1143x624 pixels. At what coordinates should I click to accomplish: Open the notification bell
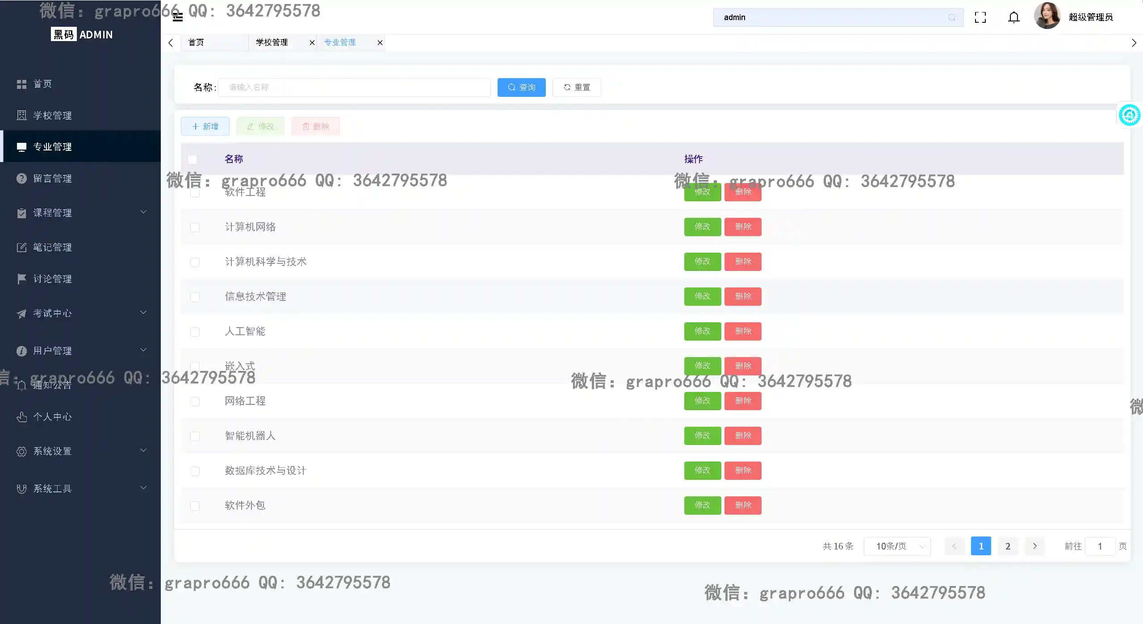tap(1013, 17)
